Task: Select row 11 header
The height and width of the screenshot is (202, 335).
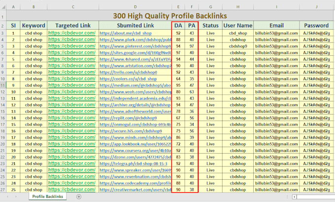Action: coord(3,85)
